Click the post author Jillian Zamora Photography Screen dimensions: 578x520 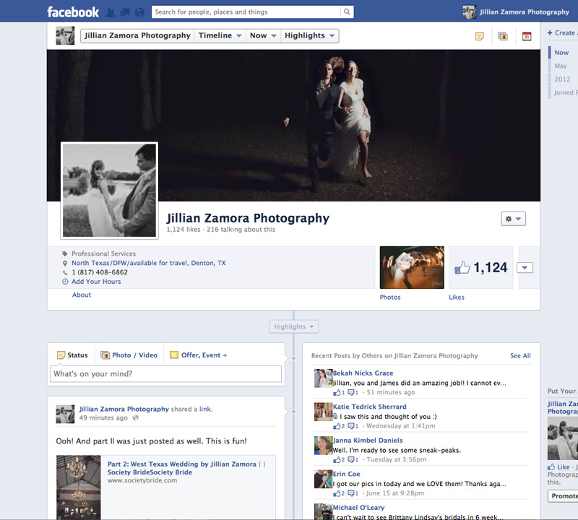pos(124,409)
